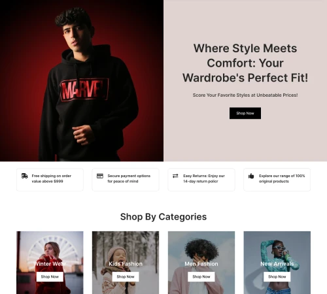Click the hero Shop Now black button

click(x=245, y=113)
